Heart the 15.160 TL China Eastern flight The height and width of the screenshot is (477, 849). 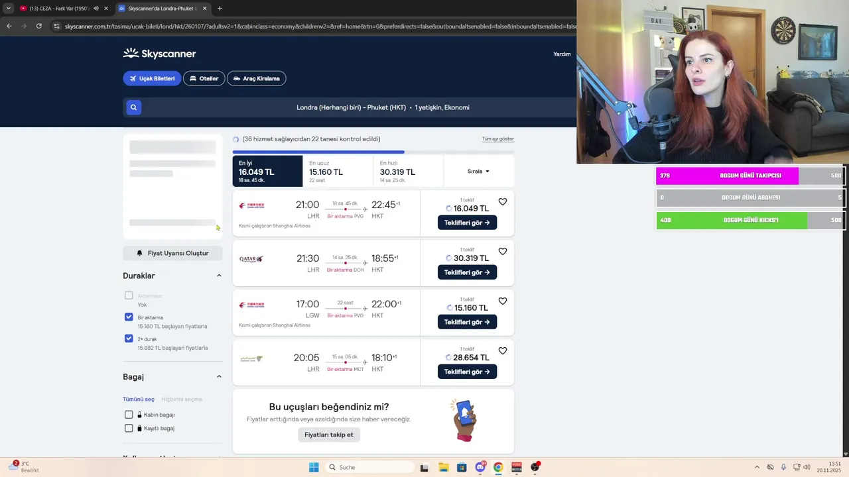[503, 301]
